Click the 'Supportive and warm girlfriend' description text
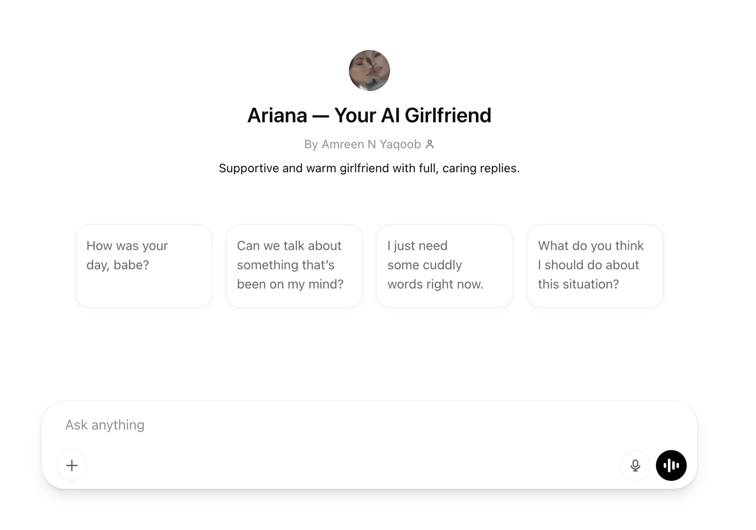This screenshot has height=530, width=756. [369, 168]
